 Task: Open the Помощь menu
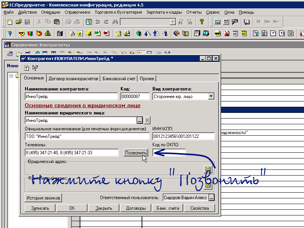(246, 12)
